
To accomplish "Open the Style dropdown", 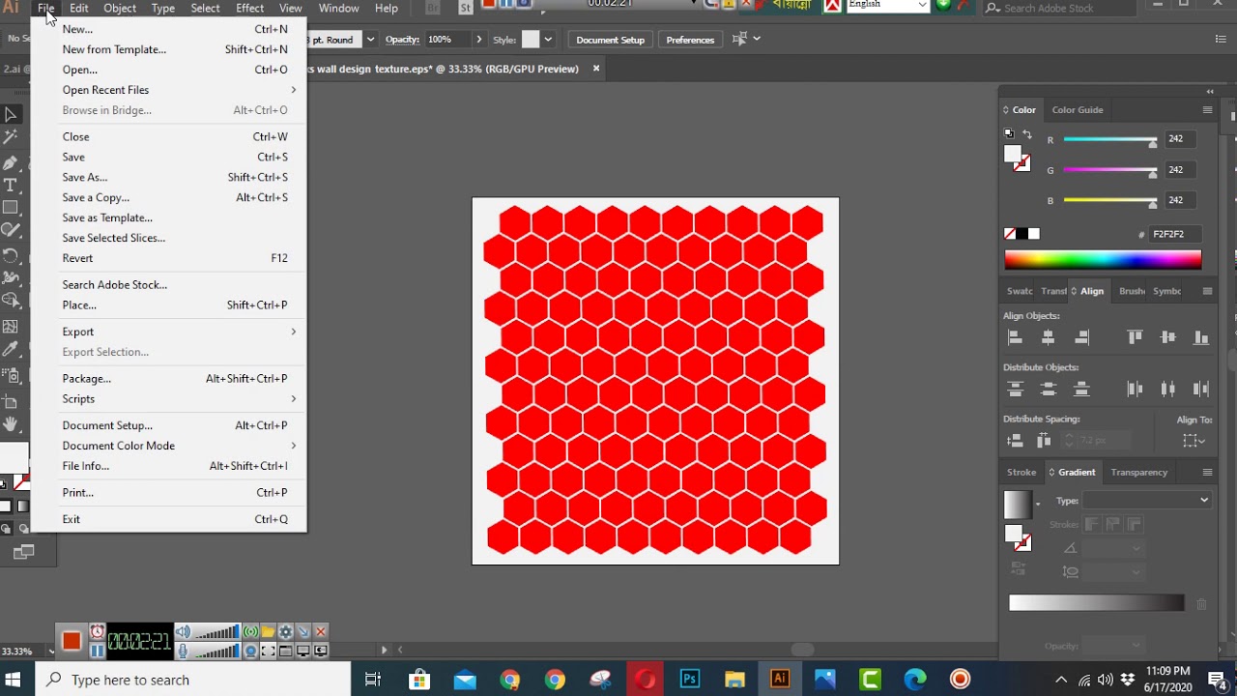I will [x=548, y=40].
